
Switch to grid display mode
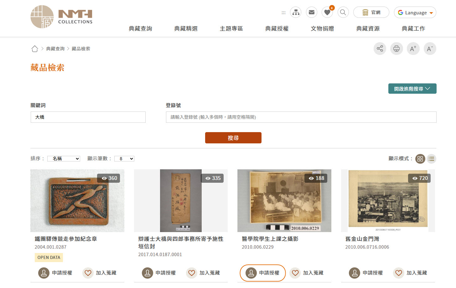[420, 159]
